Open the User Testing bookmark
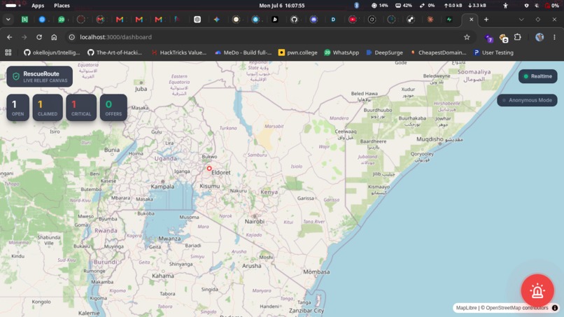Image resolution: width=564 pixels, height=317 pixels. 493,52
